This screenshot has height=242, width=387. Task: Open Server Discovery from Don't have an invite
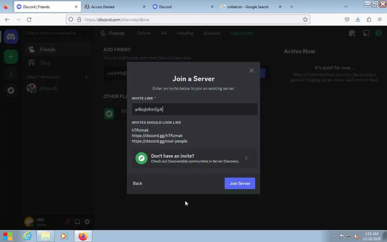pyautogui.click(x=195, y=158)
